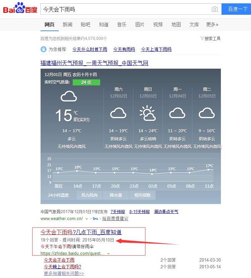Click the Baidu logo
Image resolution: width=251 pixels, height=278 pixels.
pyautogui.click(x=20, y=8)
